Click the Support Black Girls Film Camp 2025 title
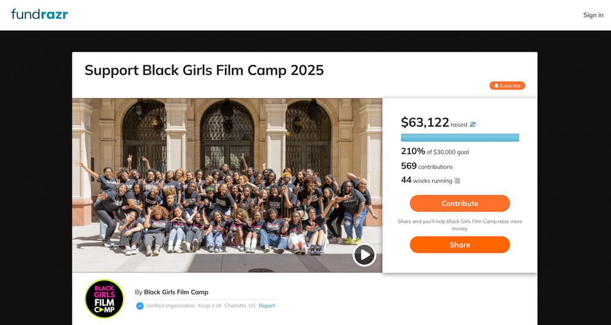The height and width of the screenshot is (325, 611). click(204, 70)
